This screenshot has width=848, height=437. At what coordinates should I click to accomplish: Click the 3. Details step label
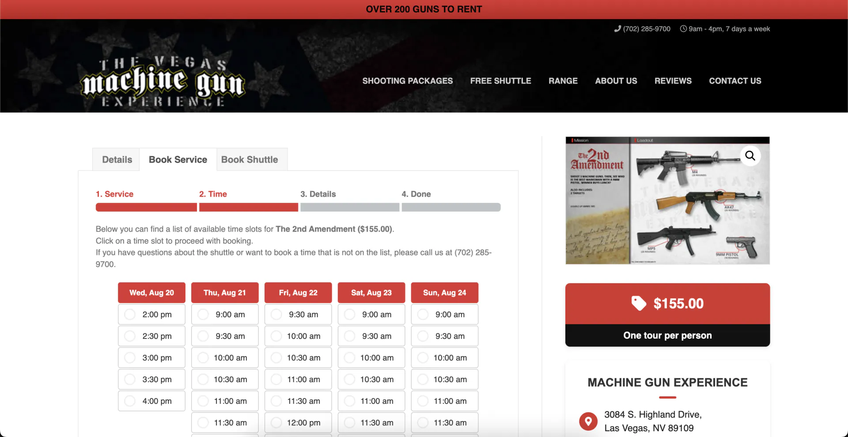(318, 194)
